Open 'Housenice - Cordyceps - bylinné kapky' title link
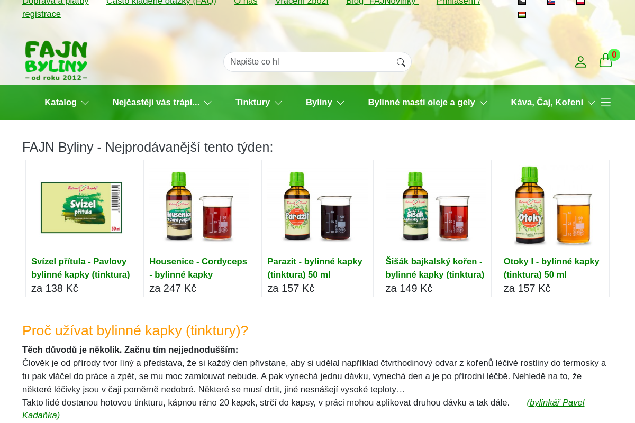The width and height of the screenshot is (635, 423). [x=198, y=268]
